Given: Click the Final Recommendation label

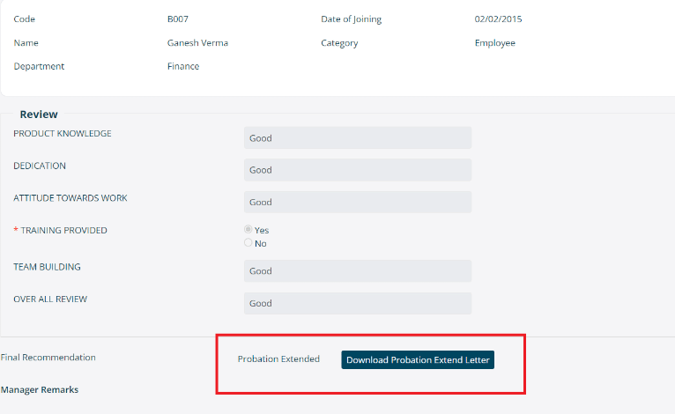Looking at the screenshot, I should 48,358.
